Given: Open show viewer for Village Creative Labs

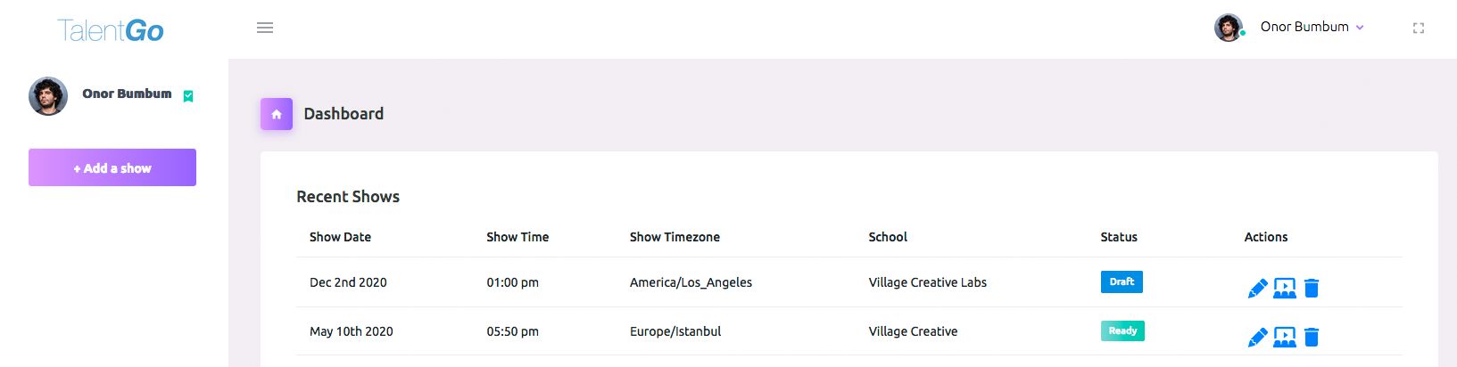Looking at the screenshot, I should click(x=1285, y=288).
